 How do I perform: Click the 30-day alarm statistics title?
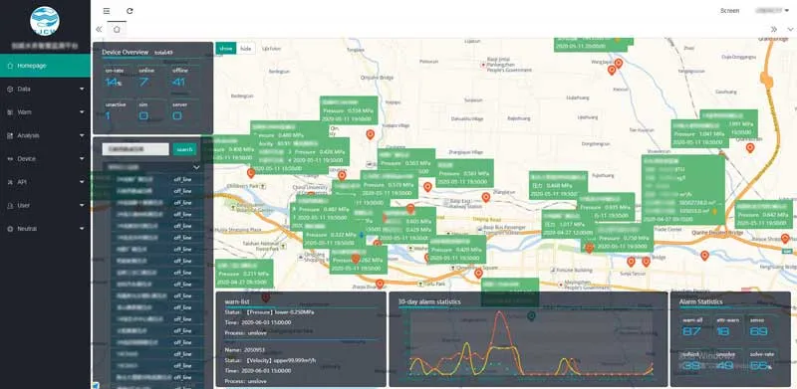[429, 301]
